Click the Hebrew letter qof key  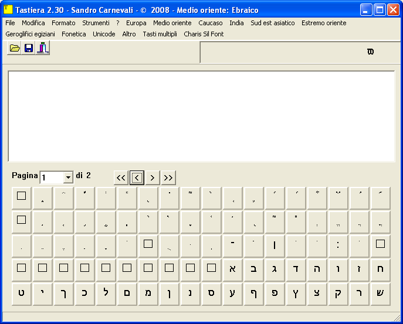pyautogui.click(x=338, y=293)
